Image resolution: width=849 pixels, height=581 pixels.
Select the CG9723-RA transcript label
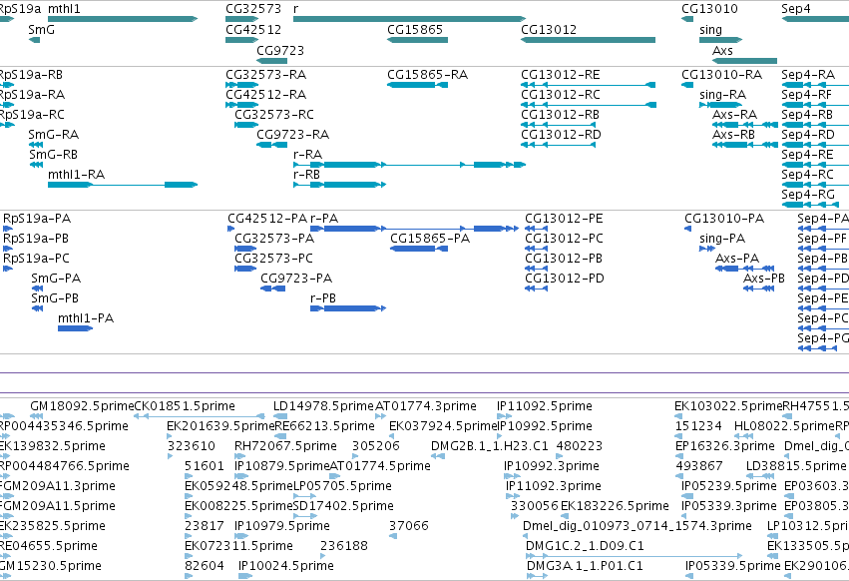[293, 135]
